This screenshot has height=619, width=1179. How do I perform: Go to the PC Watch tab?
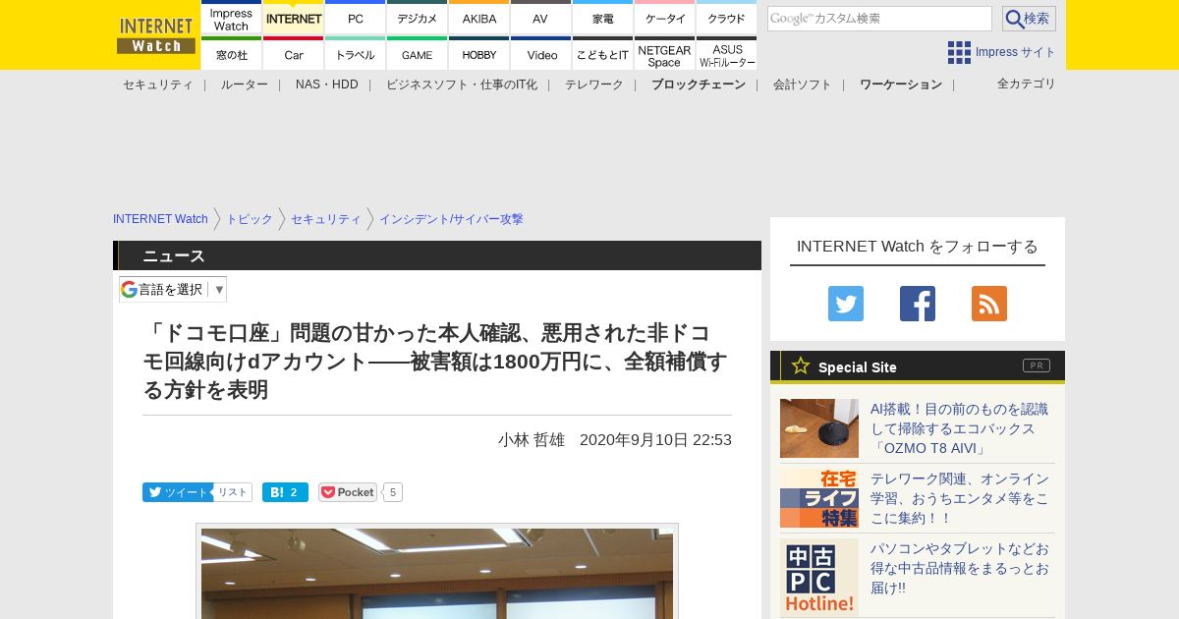(x=356, y=18)
